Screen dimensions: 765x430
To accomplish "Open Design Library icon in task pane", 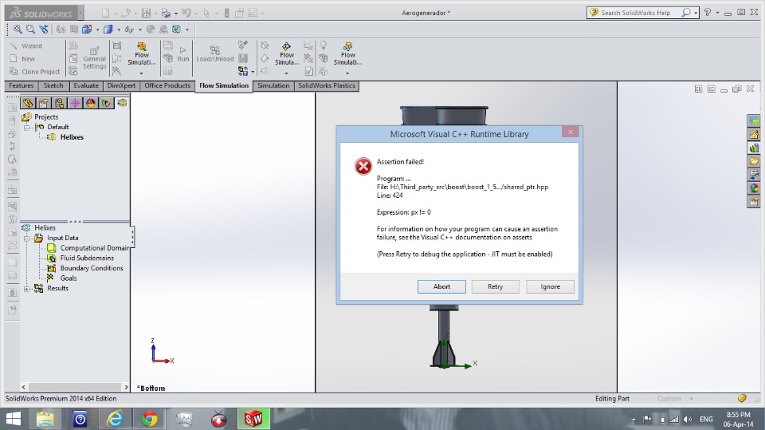I will 754,148.
